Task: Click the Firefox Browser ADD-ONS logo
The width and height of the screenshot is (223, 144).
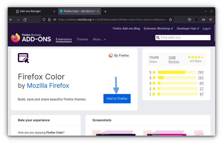Action: pyautogui.click(x=31, y=38)
